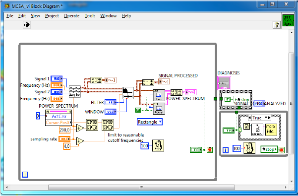Click the Run arrow toolbar button

pos(27,25)
